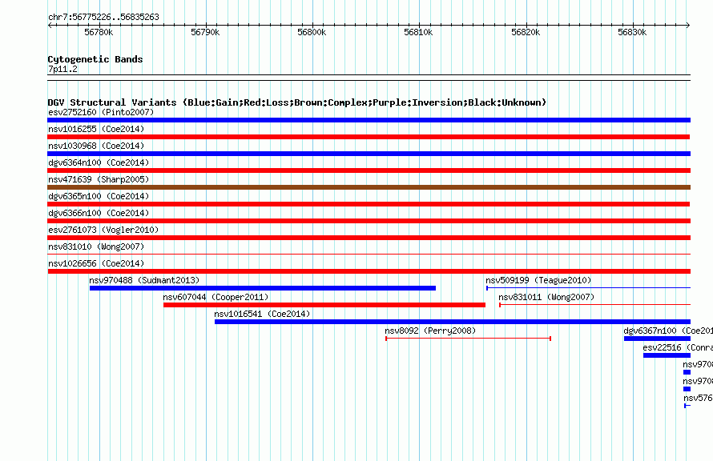Open the nsv509199 (Teague2010) label

point(538,280)
